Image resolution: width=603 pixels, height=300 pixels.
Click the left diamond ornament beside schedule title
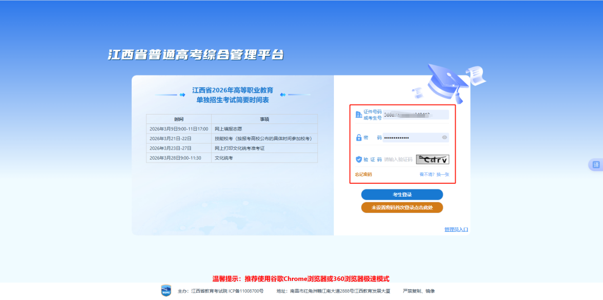tap(181, 94)
